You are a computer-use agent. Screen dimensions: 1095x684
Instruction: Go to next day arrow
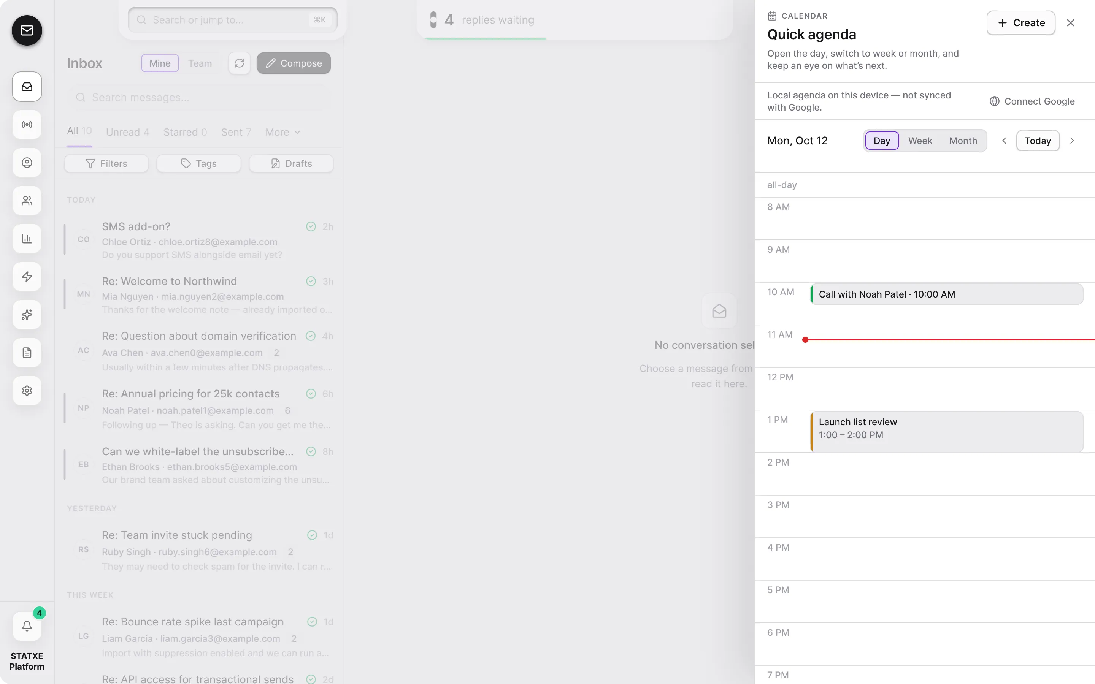coord(1072,141)
